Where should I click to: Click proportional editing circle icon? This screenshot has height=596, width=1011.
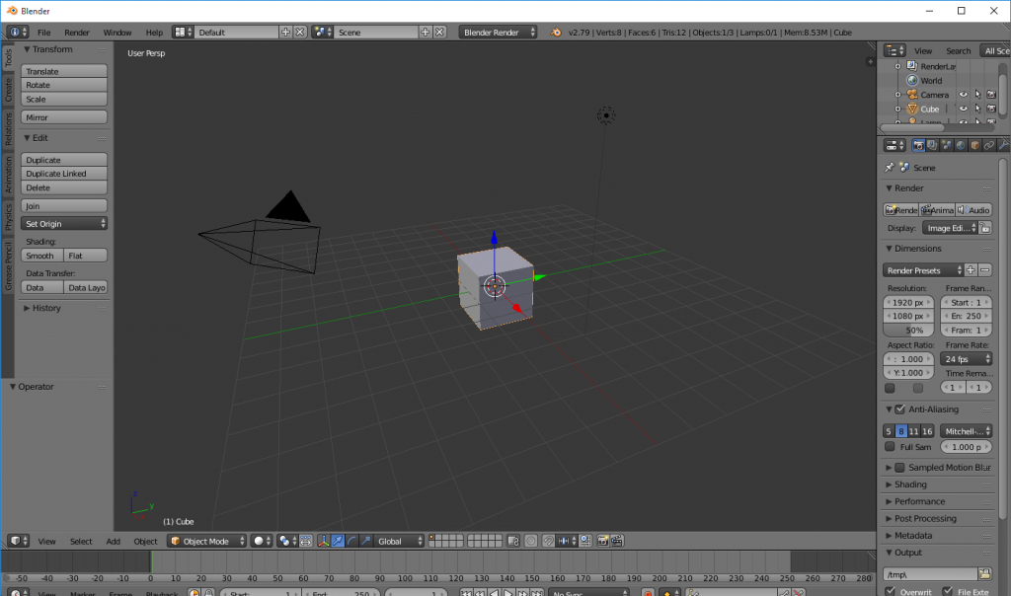pos(530,541)
